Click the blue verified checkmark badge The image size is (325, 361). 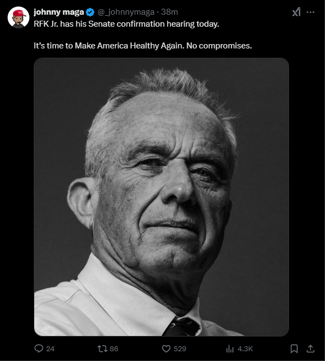pos(90,12)
